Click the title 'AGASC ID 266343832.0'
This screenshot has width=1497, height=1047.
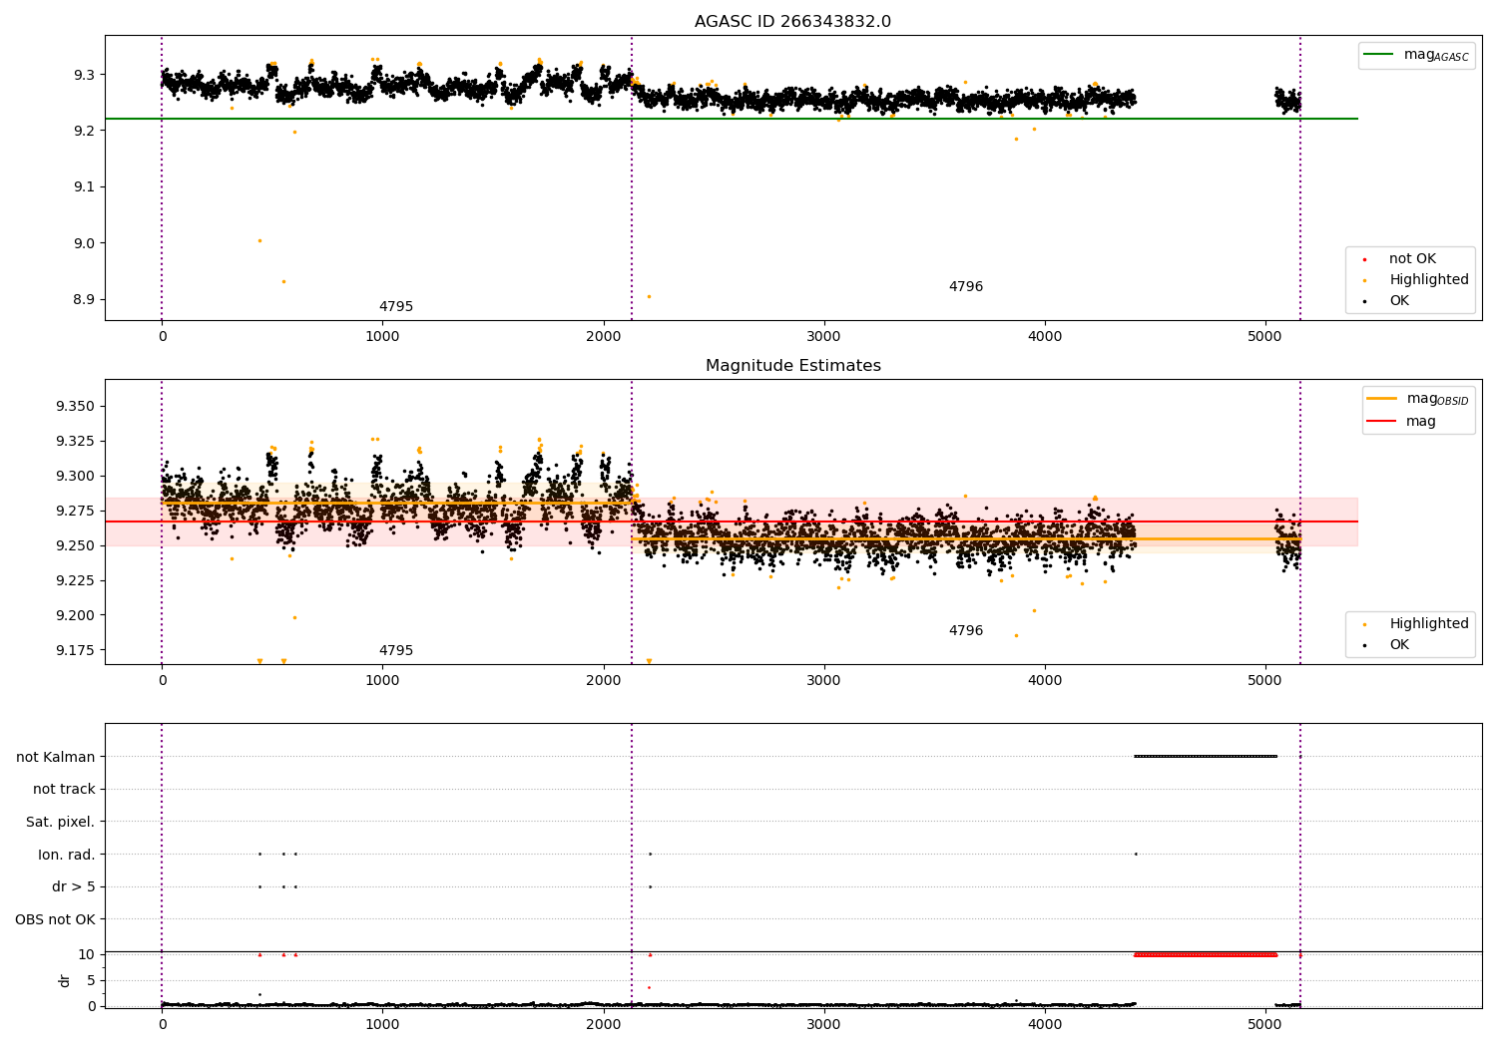coord(792,22)
